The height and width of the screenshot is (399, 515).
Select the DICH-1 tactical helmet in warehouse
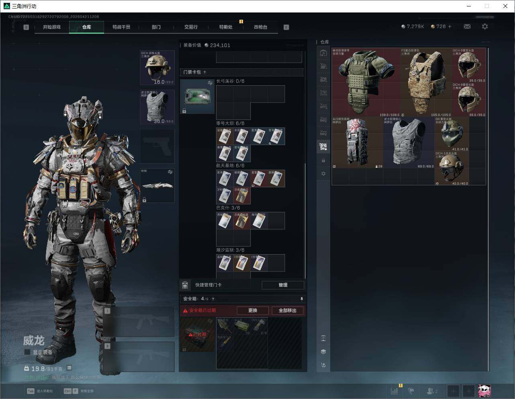[452, 168]
